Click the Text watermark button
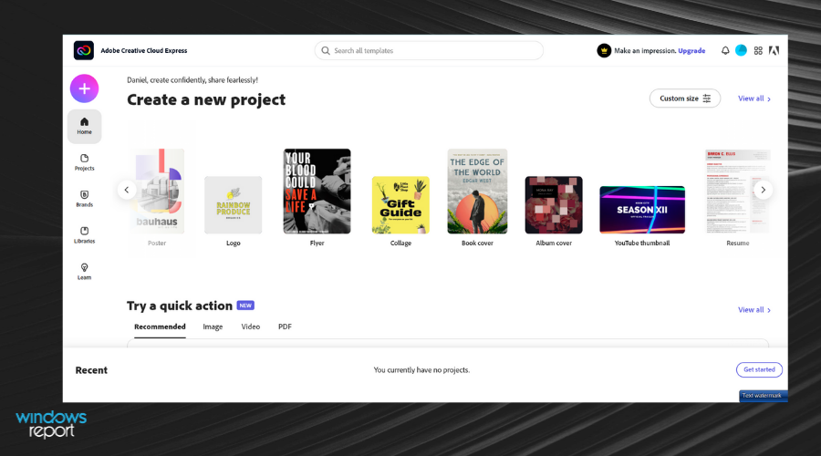This screenshot has height=456, width=821. coord(763,396)
